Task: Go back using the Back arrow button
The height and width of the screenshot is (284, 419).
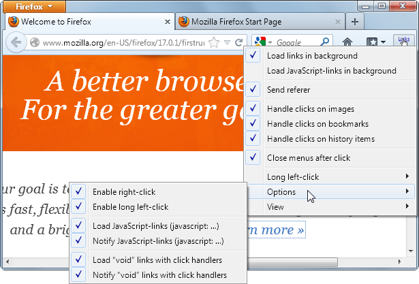Action: [16, 42]
